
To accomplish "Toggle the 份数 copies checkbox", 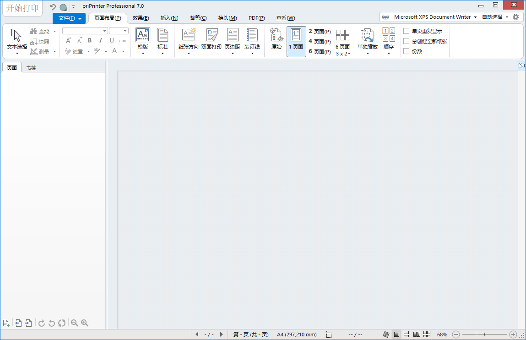I will pos(406,51).
